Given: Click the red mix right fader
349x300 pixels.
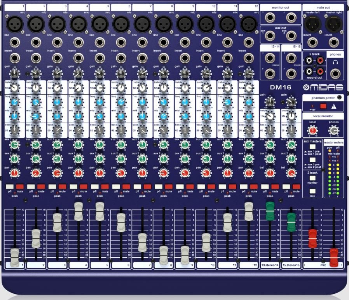Looking at the screenshot, I should (x=334, y=258).
